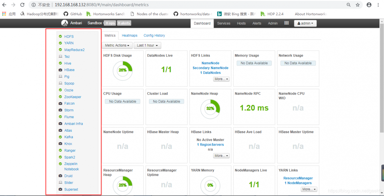This screenshot has height=196, width=384.
Task: Open the 1 RegionServers link
Action: pyautogui.click(x=210, y=145)
